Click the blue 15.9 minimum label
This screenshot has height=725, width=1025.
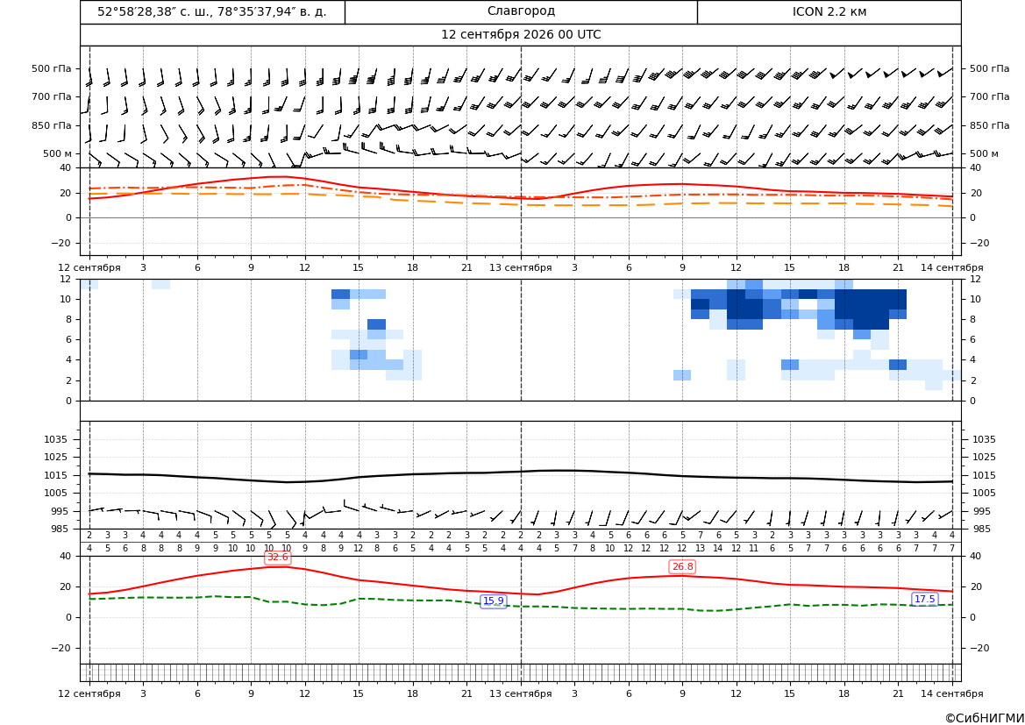coord(493,601)
